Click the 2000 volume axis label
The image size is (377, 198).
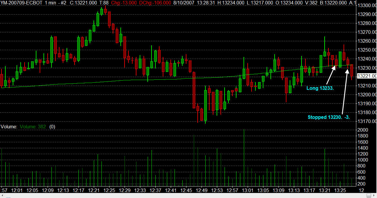363,130
